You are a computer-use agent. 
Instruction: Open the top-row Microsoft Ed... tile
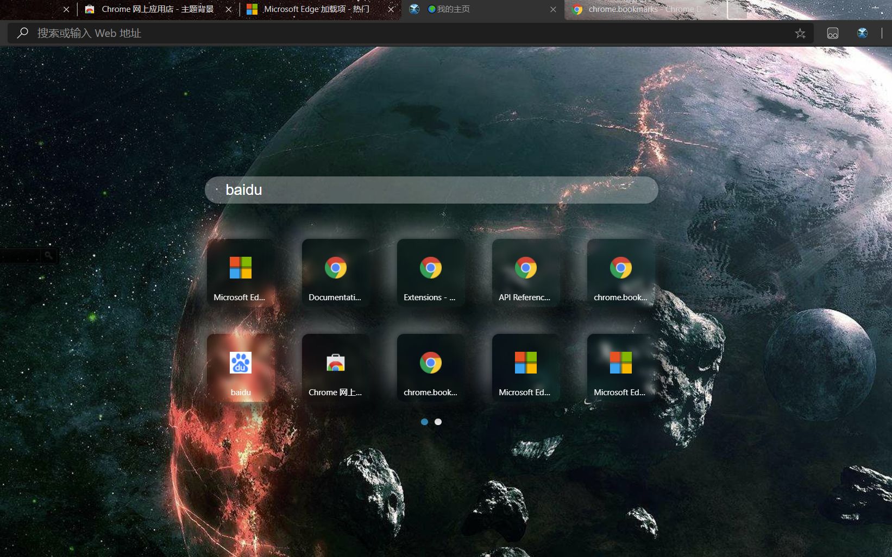coord(241,273)
